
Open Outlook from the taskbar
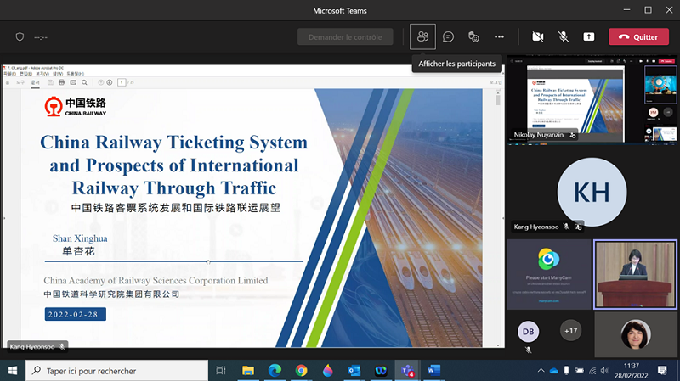354,371
